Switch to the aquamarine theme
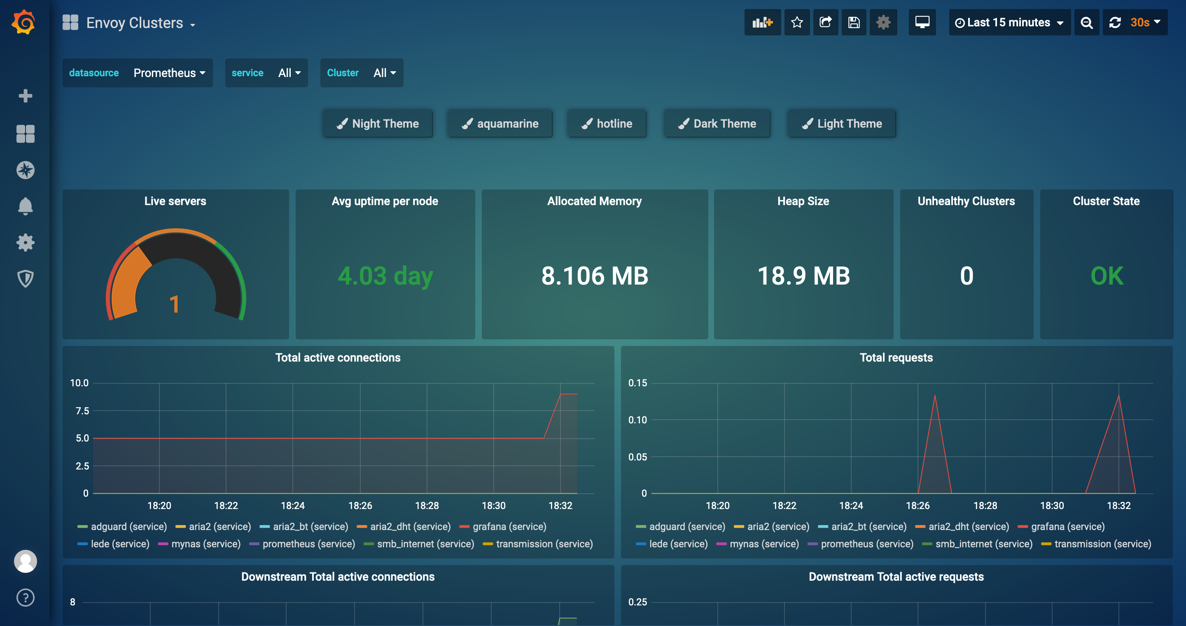The image size is (1186, 626). pyautogui.click(x=500, y=124)
